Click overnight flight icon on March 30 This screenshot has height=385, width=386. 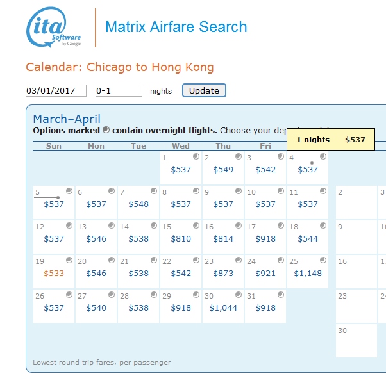click(238, 295)
